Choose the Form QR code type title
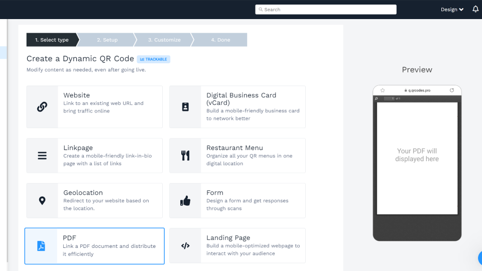Screen dimensions: 482x271 click(215, 193)
